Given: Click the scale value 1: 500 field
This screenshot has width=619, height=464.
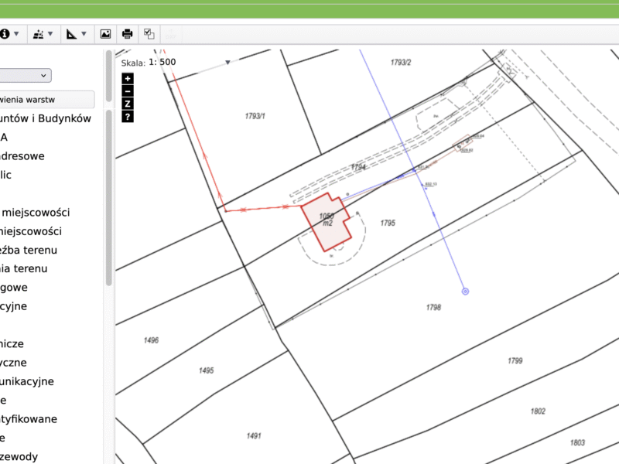Looking at the screenshot, I should point(162,62).
